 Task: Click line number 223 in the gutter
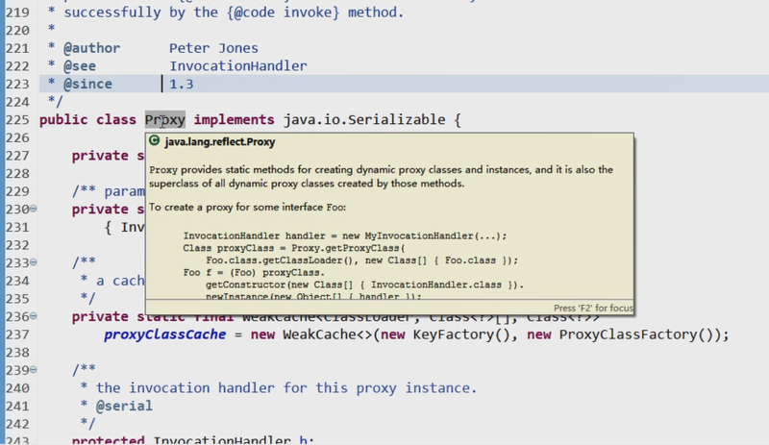pos(17,84)
